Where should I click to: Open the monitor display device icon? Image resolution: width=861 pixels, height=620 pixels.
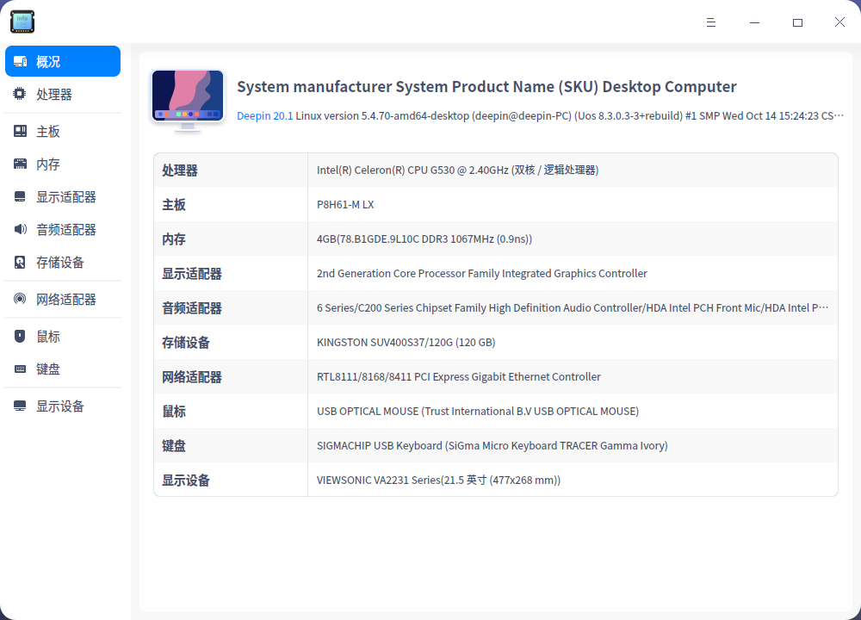click(x=20, y=406)
